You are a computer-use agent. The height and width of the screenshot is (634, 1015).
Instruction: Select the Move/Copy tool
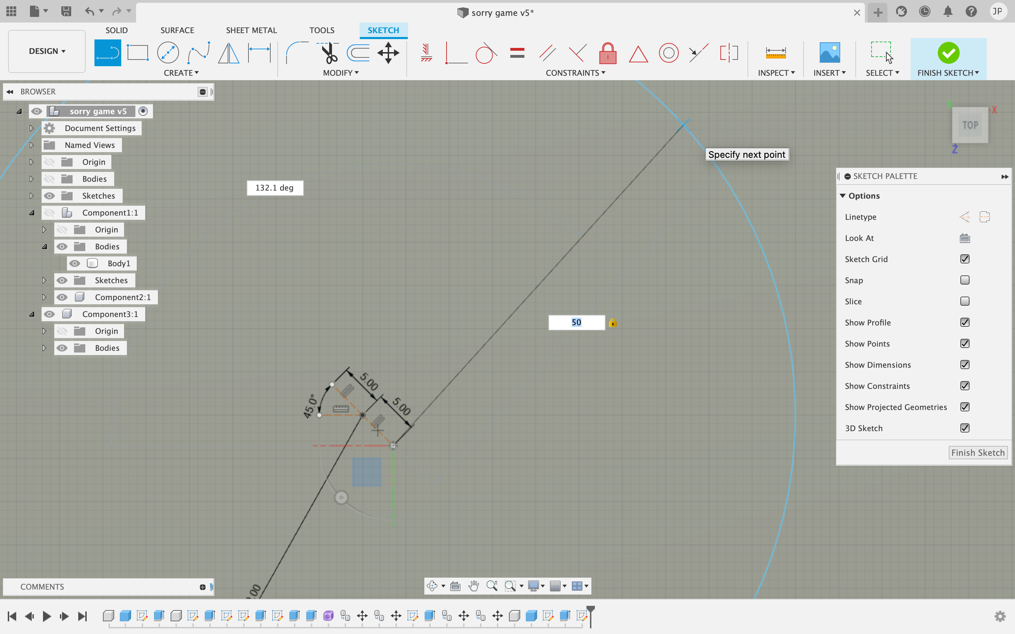point(388,53)
